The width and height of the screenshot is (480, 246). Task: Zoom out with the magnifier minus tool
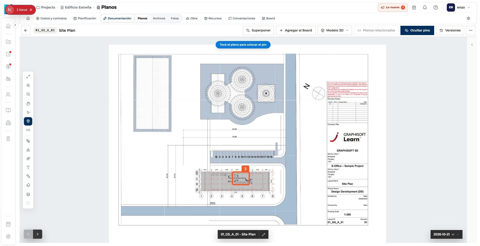pyautogui.click(x=28, y=94)
